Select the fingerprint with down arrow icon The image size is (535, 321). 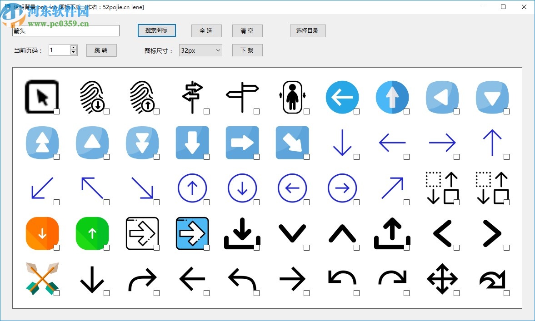pos(92,97)
